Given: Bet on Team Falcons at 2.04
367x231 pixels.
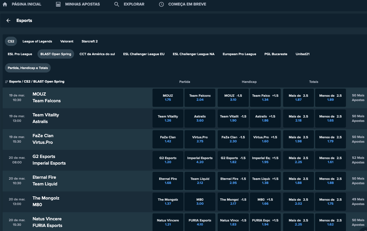Looking at the screenshot, I should [200, 98].
